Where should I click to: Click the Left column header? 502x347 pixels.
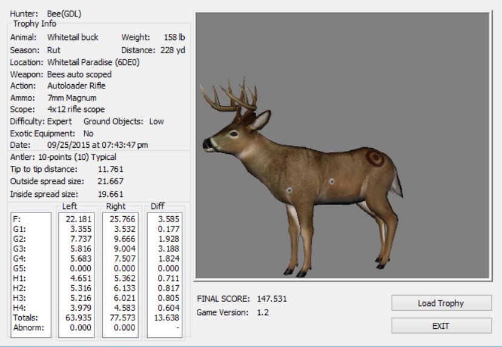(78, 206)
